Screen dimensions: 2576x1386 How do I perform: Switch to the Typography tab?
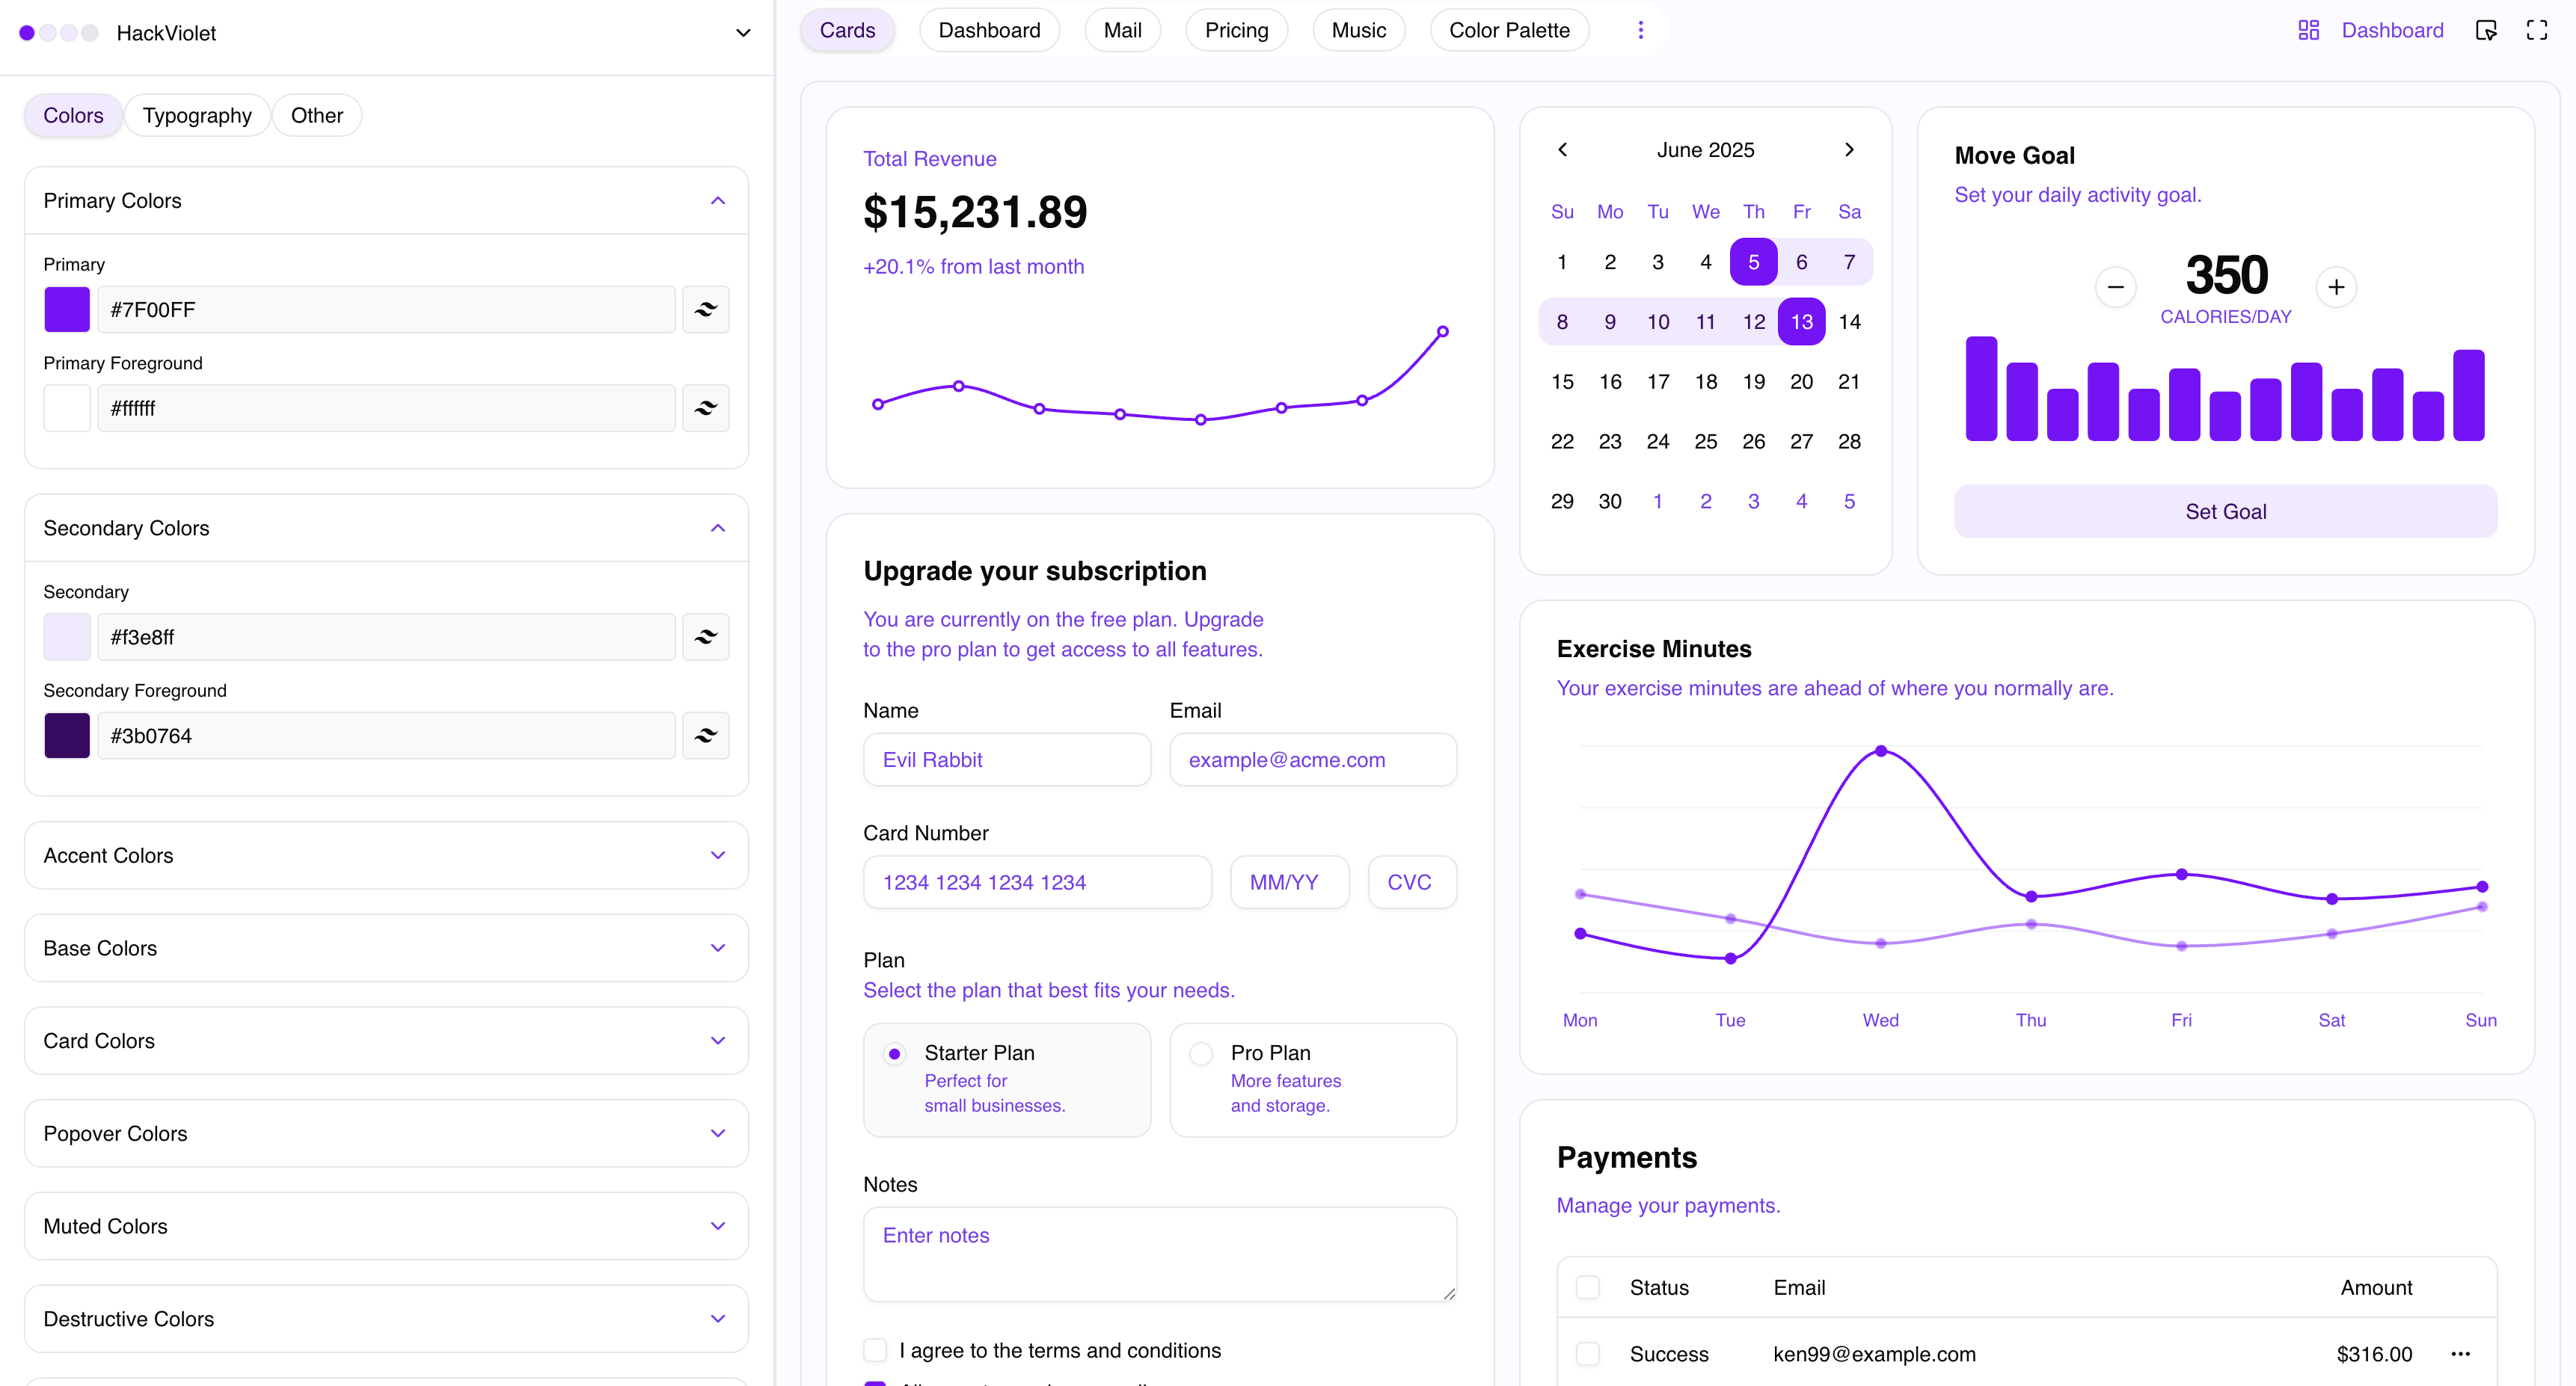click(x=197, y=116)
